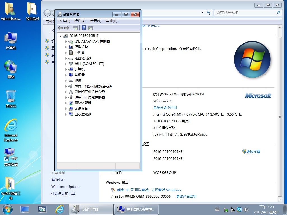Open the 性能信息和工具 link
Image resolution: width=287 pixels, height=215 pixels.
tap(63, 194)
